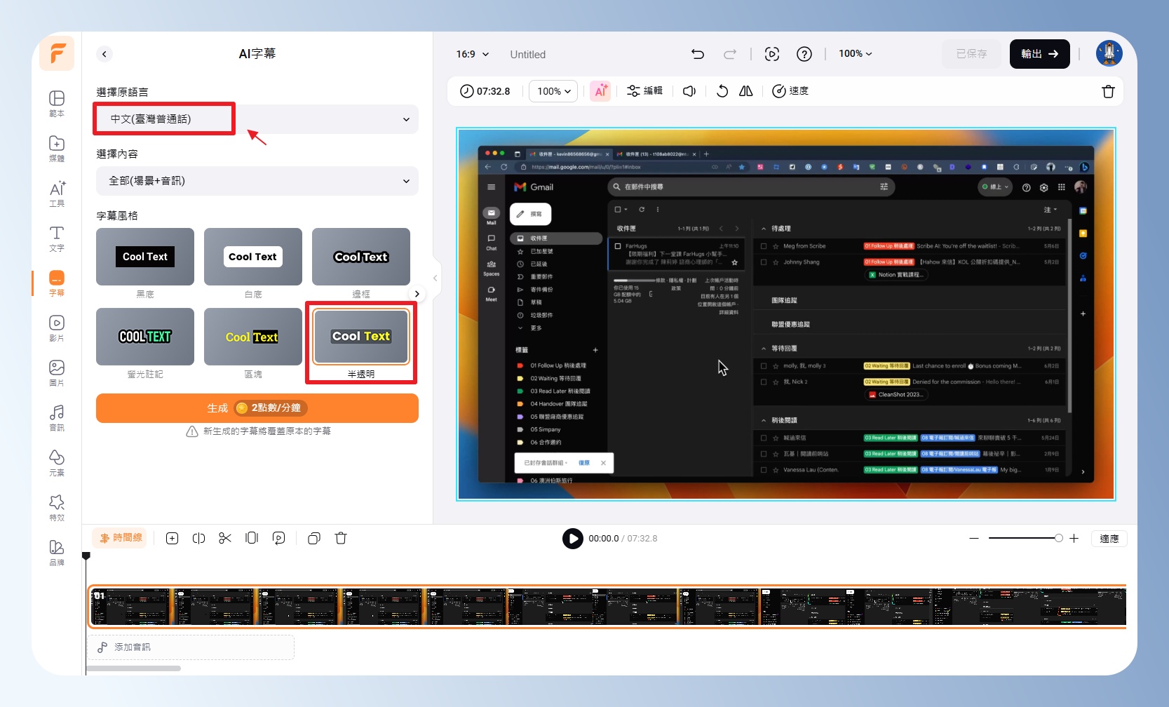Click the rotate icon in clip toolbar
The image size is (1169, 707).
tap(722, 91)
